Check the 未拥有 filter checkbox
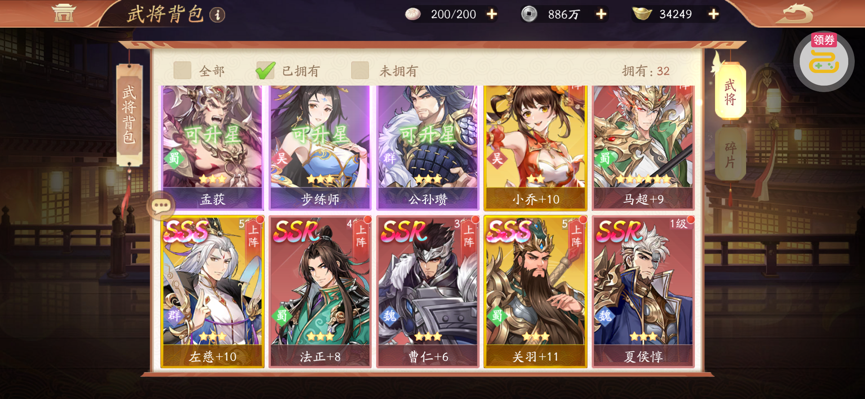Image resolution: width=865 pixels, height=399 pixels. 360,71
